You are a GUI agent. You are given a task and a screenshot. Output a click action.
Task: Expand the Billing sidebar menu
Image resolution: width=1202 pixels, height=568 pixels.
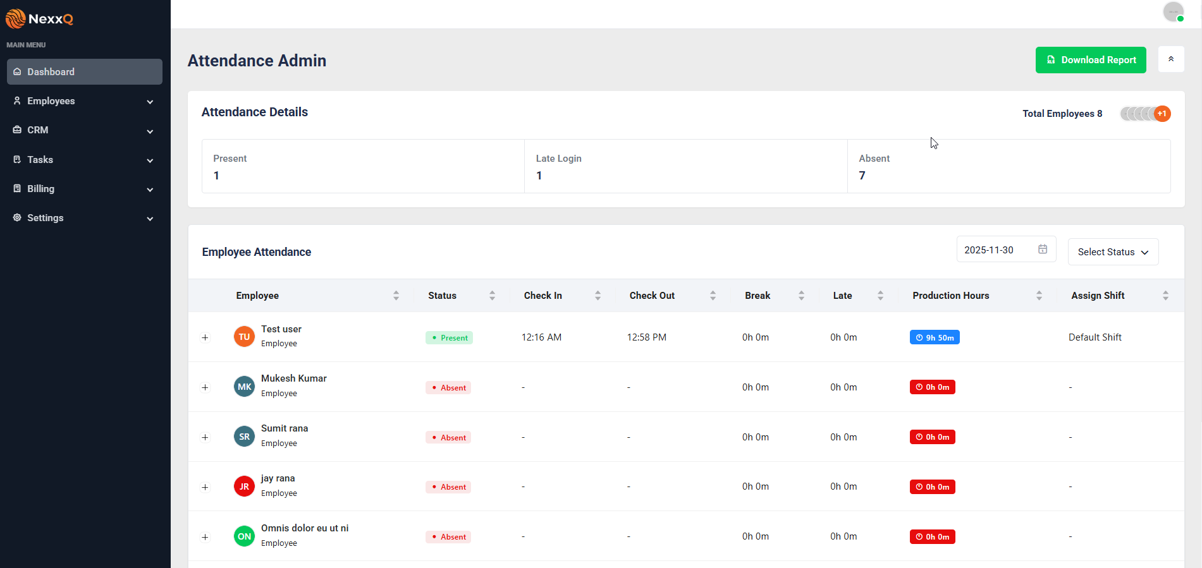pyautogui.click(x=85, y=189)
